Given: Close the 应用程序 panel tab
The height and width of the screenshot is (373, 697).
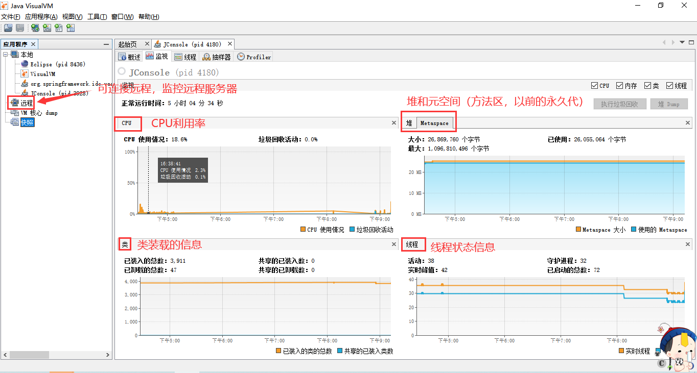Looking at the screenshot, I should 33,44.
